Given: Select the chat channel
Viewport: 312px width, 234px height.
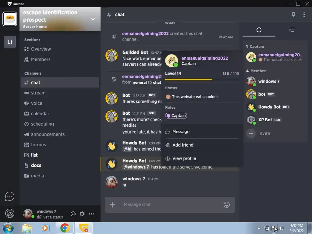Looking at the screenshot, I should (60, 83).
